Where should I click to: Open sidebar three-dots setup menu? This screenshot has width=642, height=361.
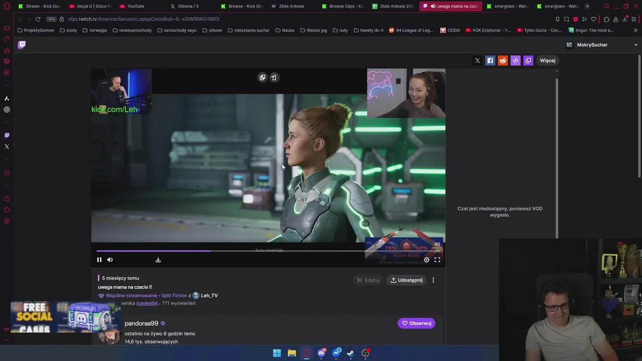[x=7, y=340]
